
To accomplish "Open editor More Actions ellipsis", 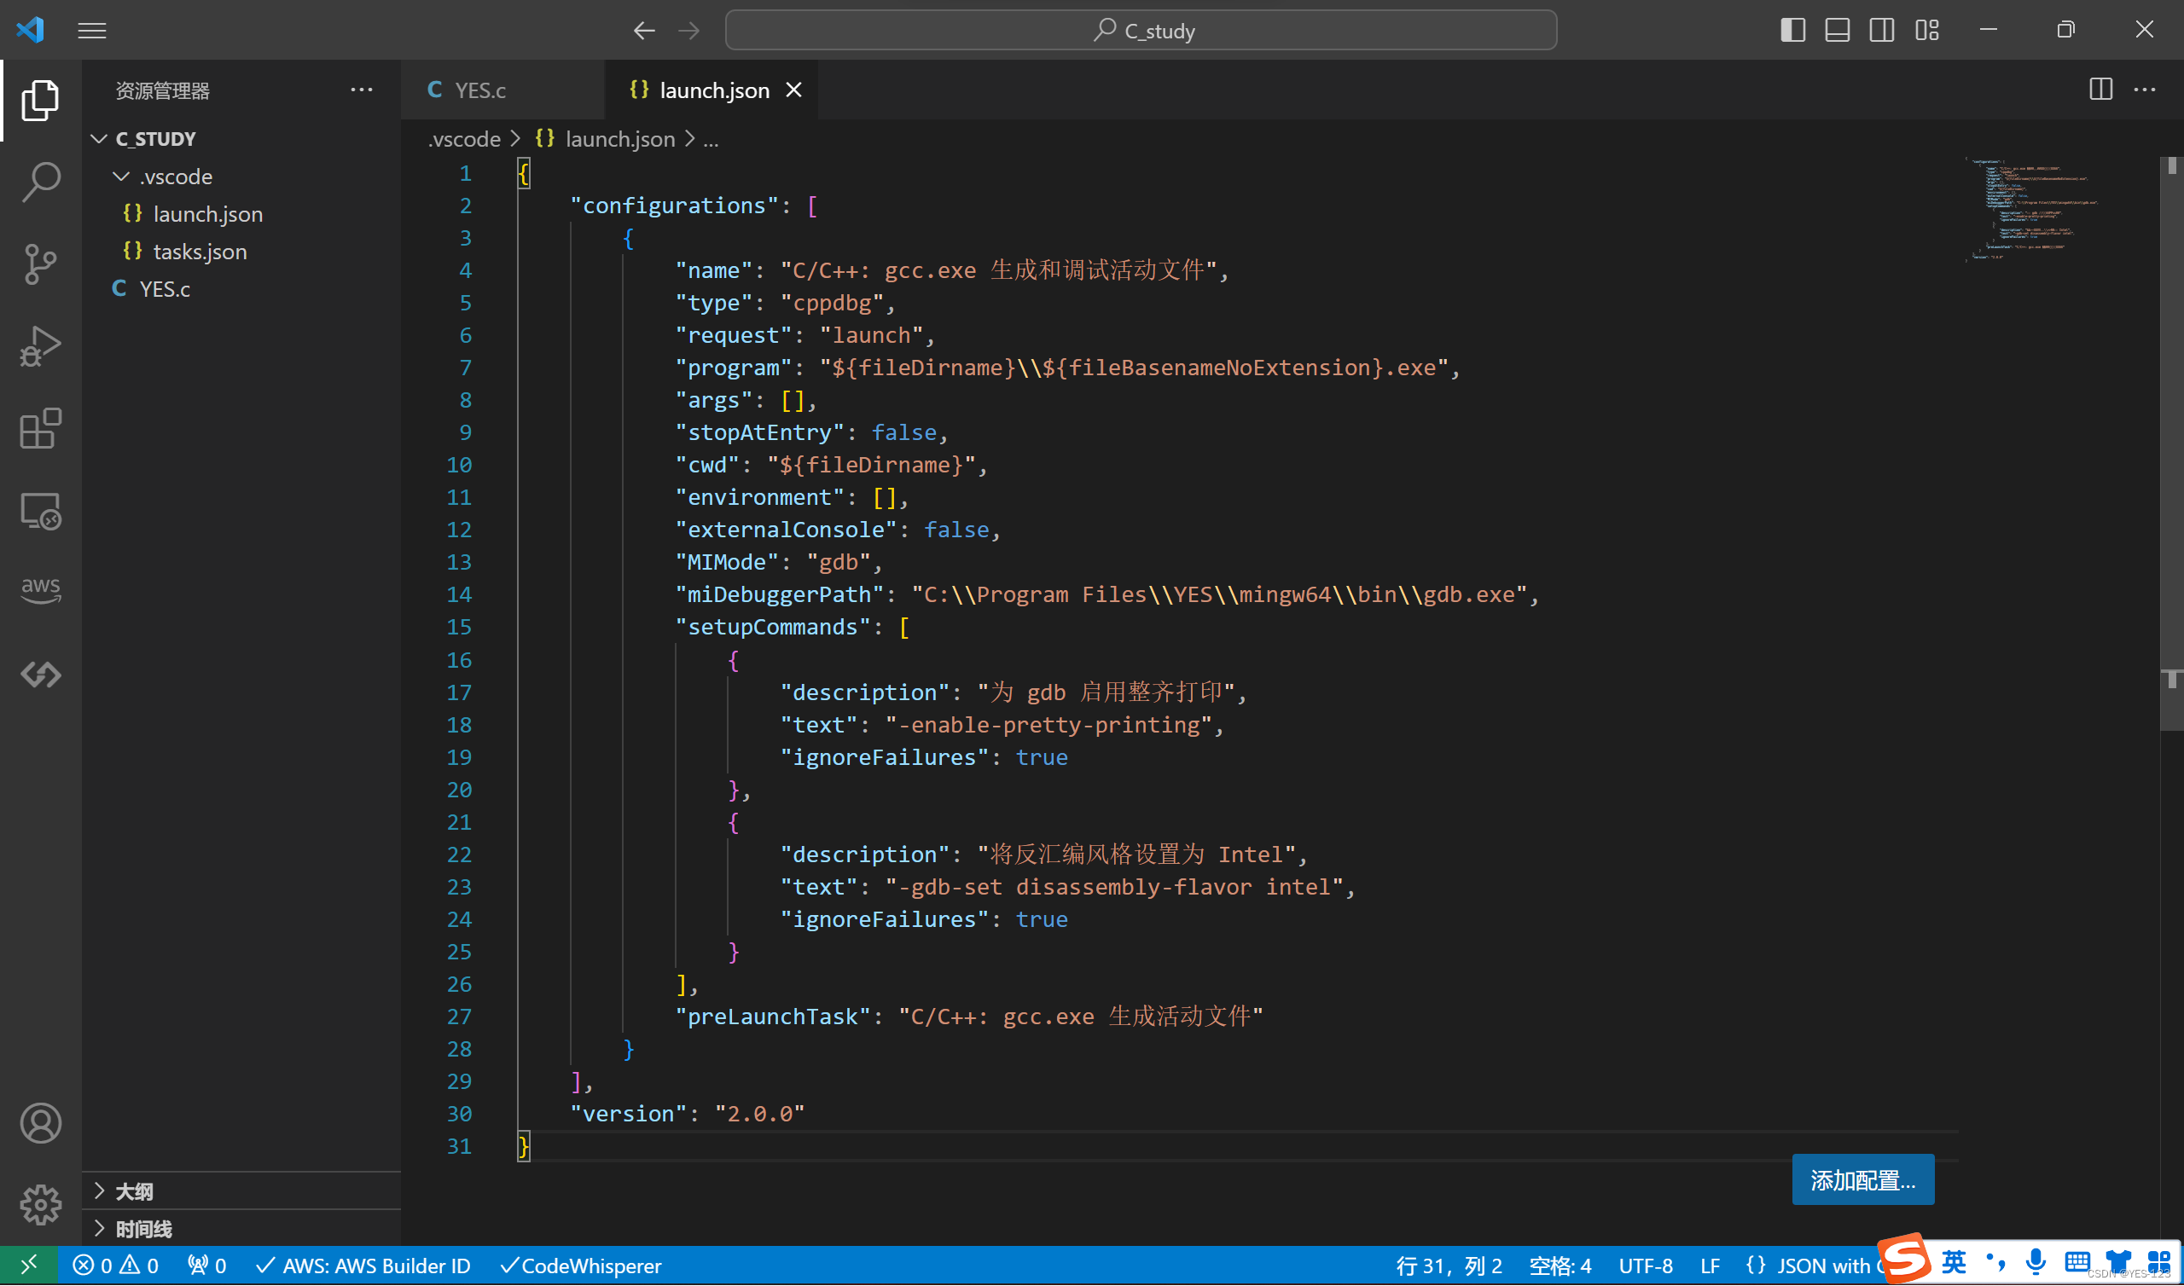I will pos(2144,90).
